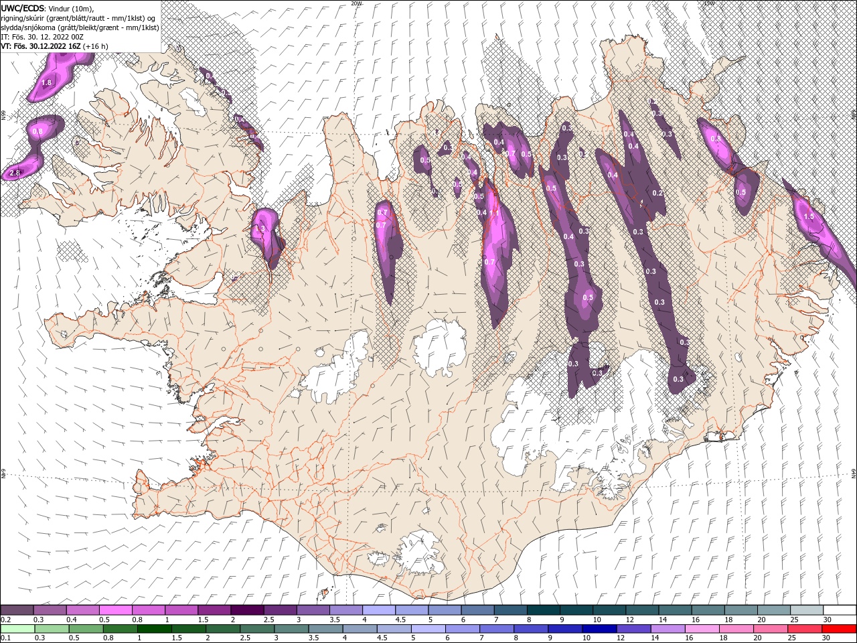
Task: Click the 1.8 snowfall value label
Action: pyautogui.click(x=46, y=83)
